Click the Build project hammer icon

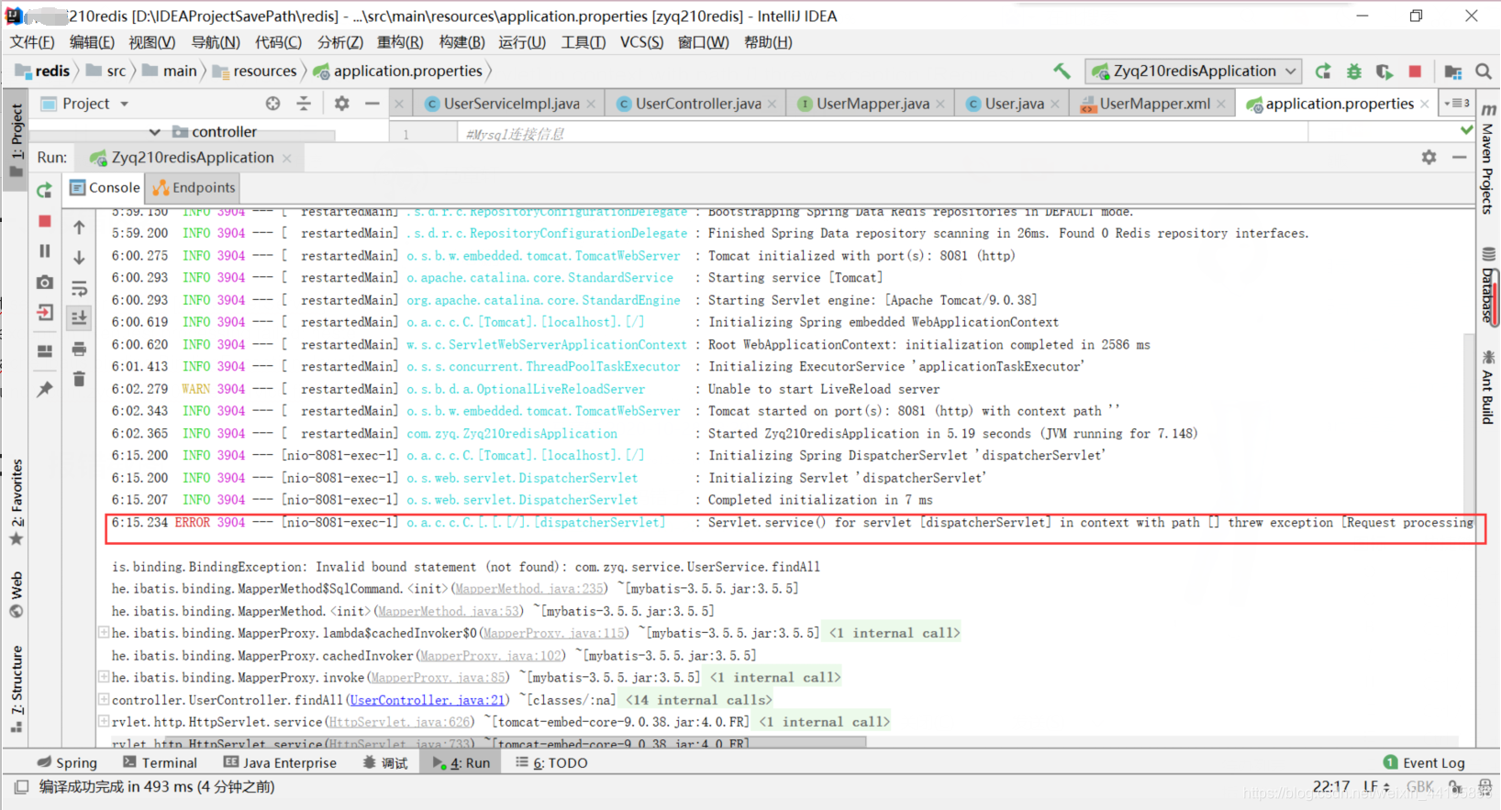1062,71
